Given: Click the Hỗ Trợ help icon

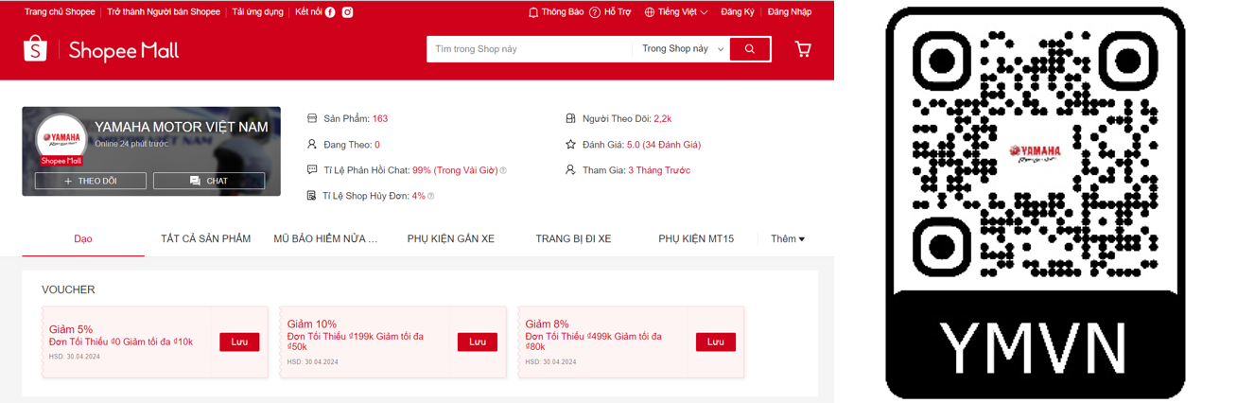Looking at the screenshot, I should [x=595, y=12].
